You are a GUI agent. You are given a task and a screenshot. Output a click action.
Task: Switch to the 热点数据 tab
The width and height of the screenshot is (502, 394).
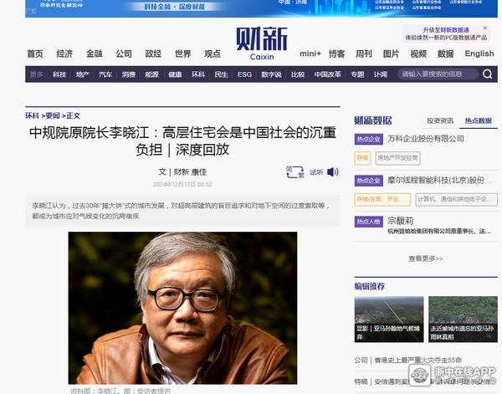[x=478, y=120]
